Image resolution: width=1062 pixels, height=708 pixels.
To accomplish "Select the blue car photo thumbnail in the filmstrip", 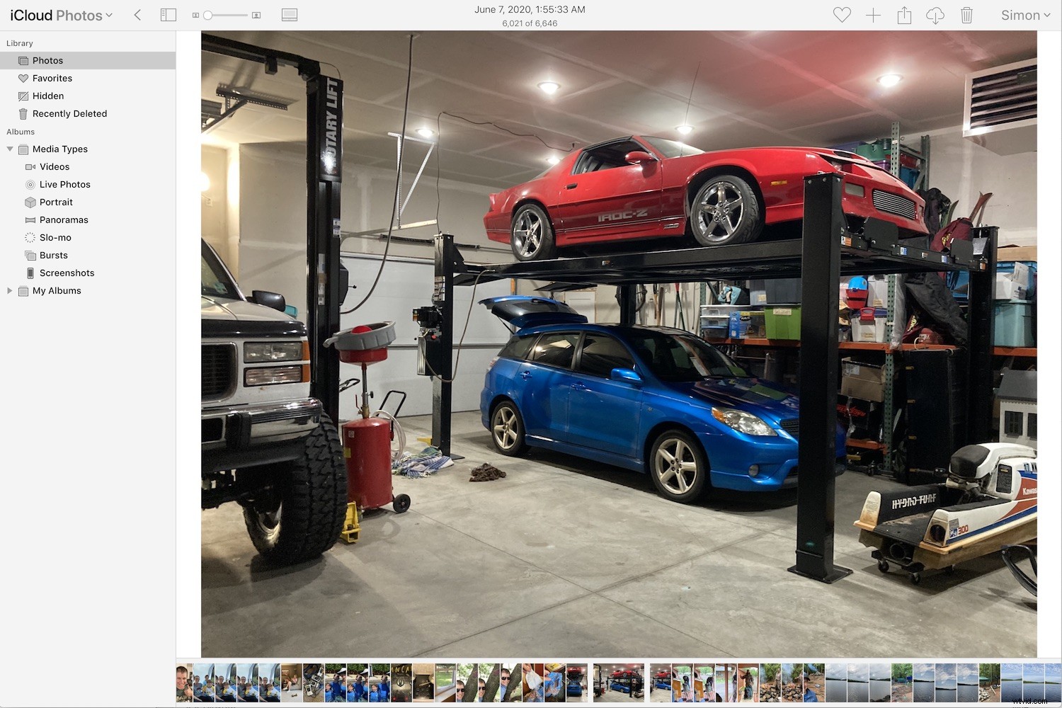I will click(x=618, y=683).
